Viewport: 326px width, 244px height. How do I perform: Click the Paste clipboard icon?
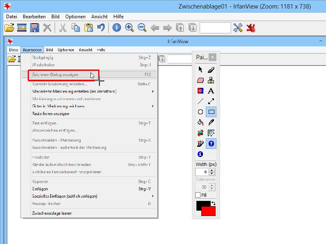[x=88, y=28]
